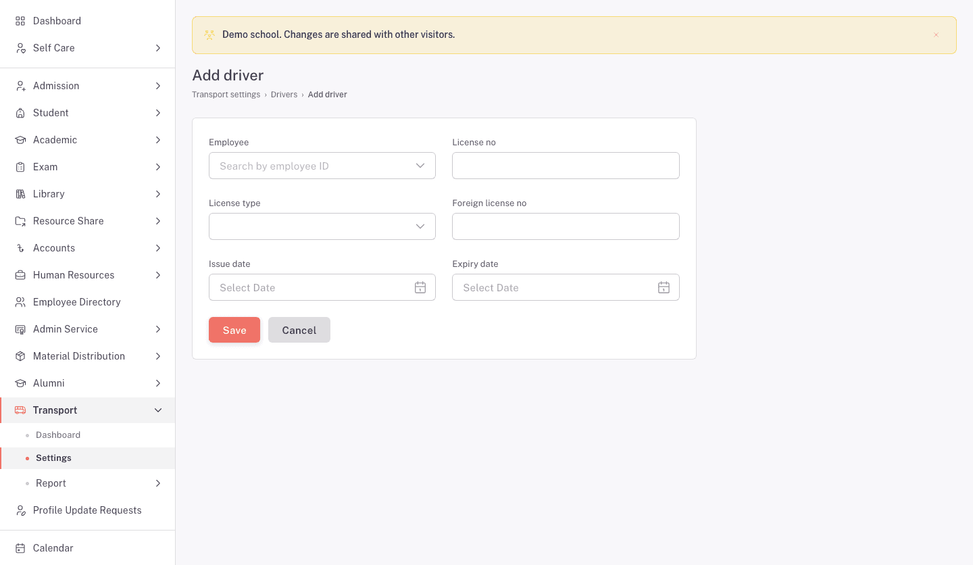
Task: Click the Student backpack icon
Action: click(20, 113)
